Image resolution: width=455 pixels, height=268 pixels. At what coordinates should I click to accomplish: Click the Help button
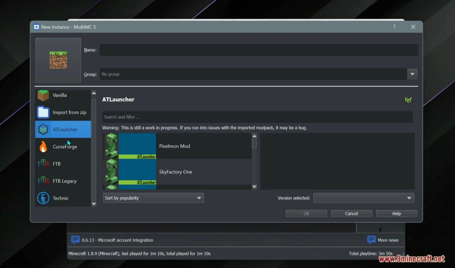click(x=396, y=213)
